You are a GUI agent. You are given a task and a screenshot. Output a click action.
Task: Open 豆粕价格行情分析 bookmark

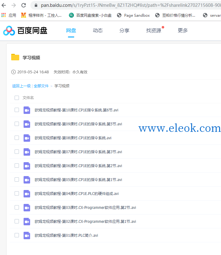tap(175, 15)
